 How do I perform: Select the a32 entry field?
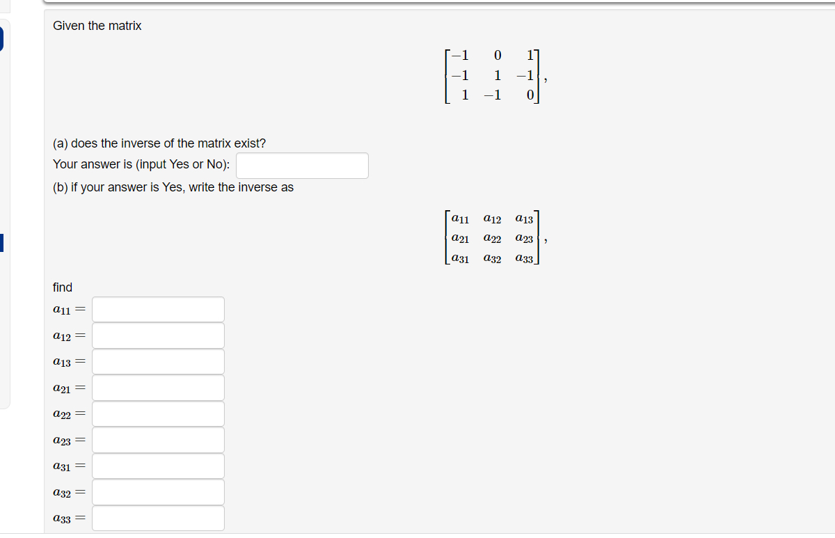[158, 491]
